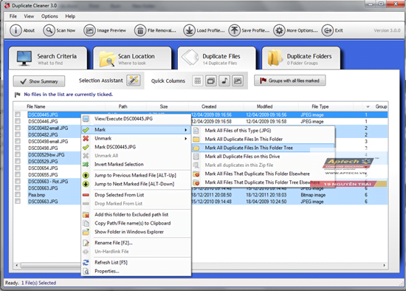Image resolution: width=406 pixels, height=291 pixels.
Task: Expand the Unmark submenu arrow
Action: pyautogui.click(x=185, y=139)
